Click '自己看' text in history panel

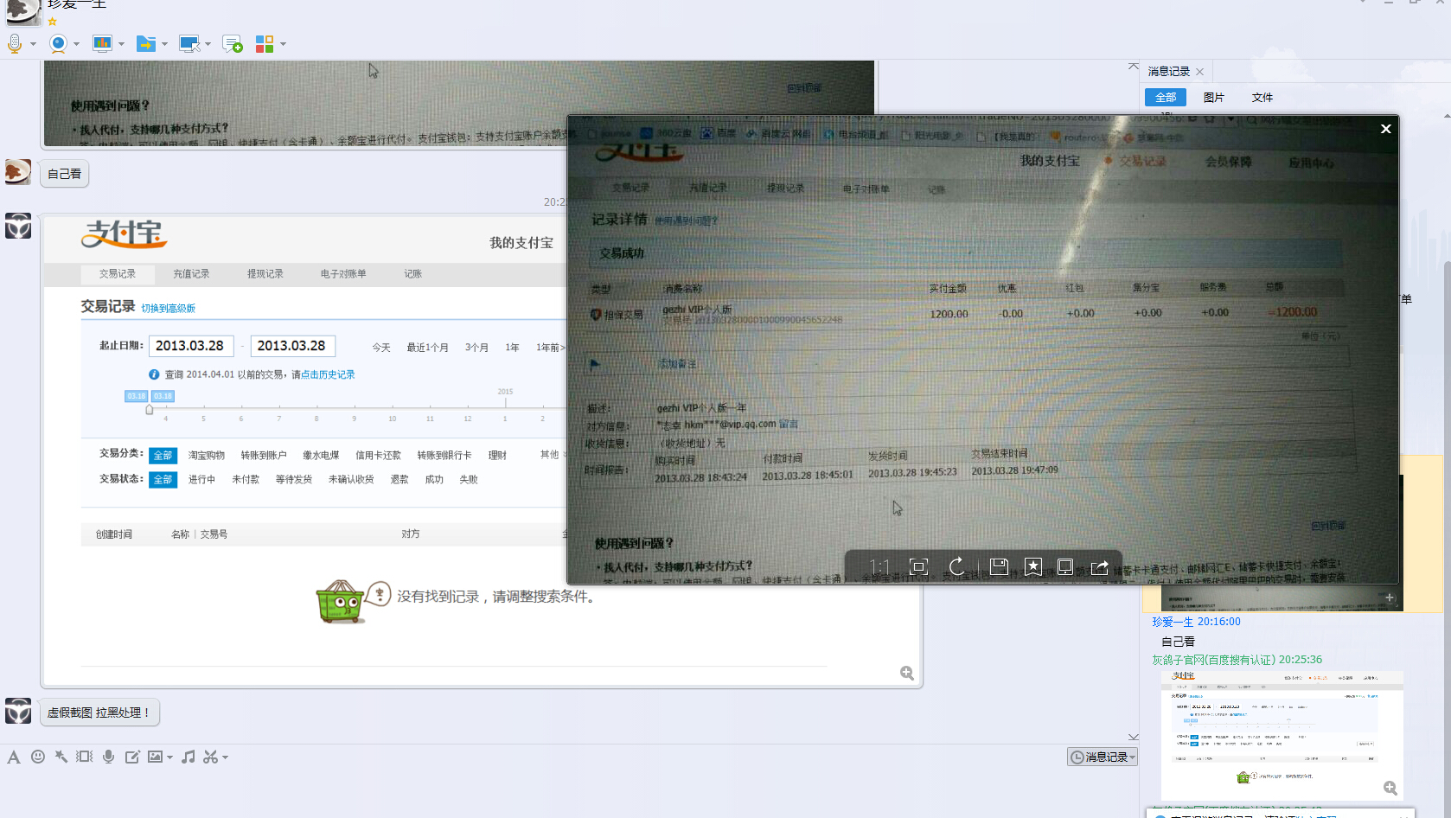(1178, 642)
